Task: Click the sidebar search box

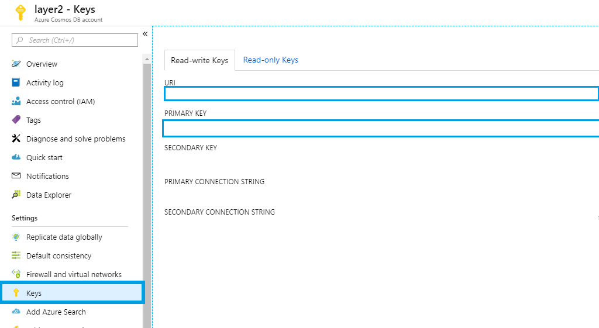Action: point(75,40)
